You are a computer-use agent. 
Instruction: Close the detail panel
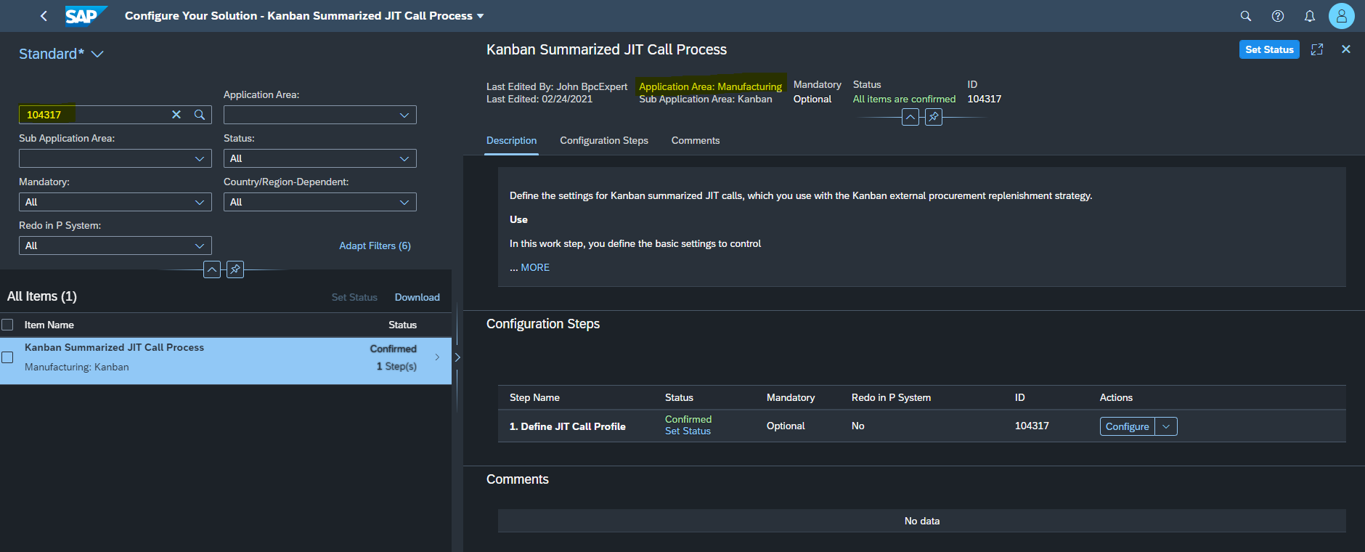point(1346,49)
